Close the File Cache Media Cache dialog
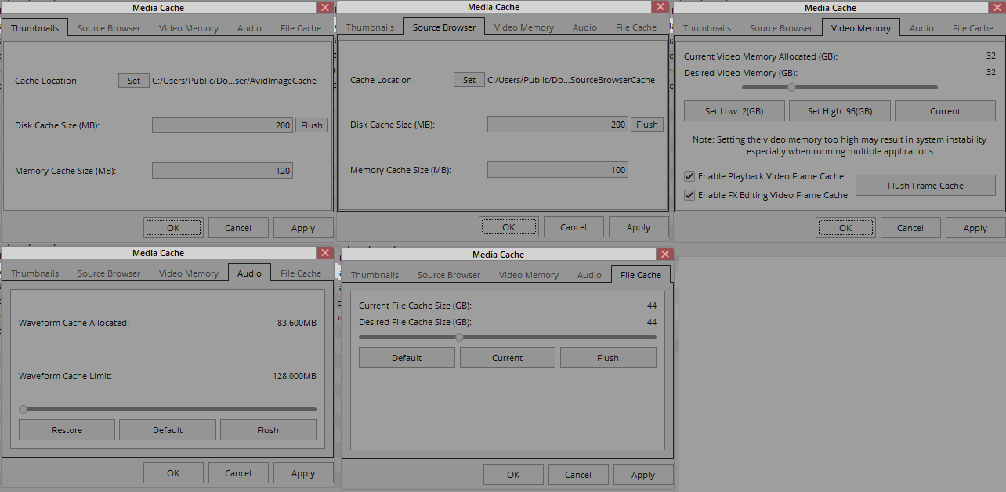The image size is (1006, 492). 665,255
